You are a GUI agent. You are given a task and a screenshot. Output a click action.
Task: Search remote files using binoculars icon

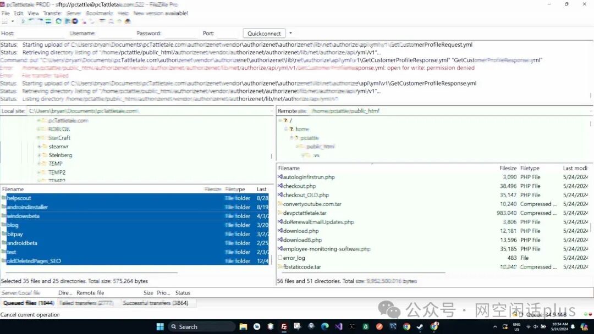pos(127,21)
